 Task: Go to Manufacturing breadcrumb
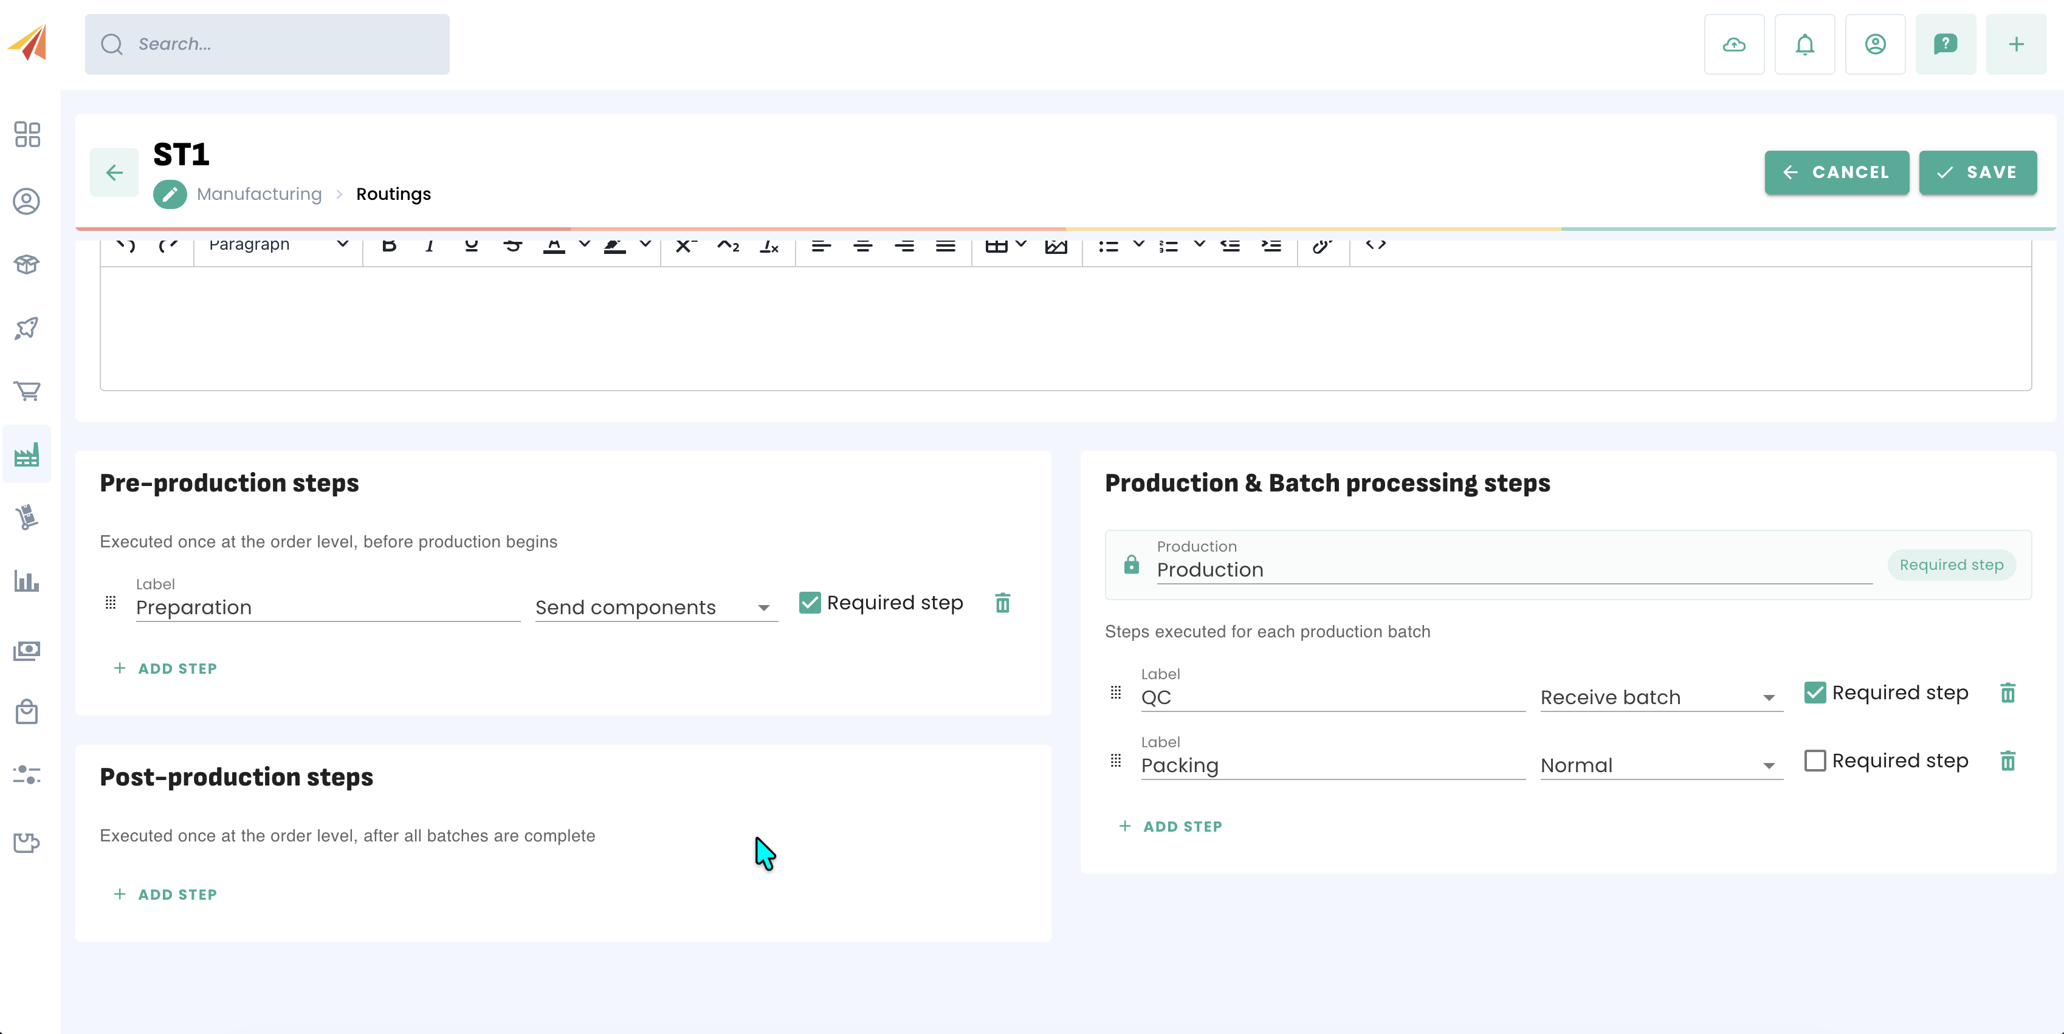click(259, 194)
